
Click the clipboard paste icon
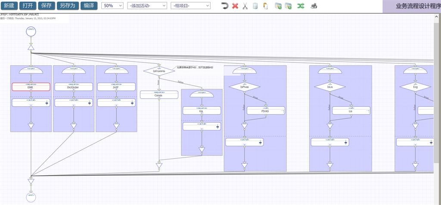point(265,6)
